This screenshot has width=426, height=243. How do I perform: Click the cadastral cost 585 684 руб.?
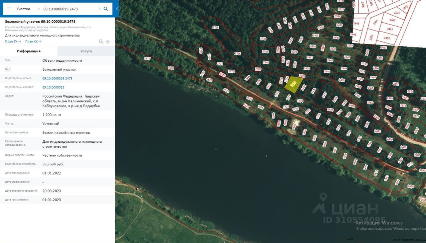point(53,164)
